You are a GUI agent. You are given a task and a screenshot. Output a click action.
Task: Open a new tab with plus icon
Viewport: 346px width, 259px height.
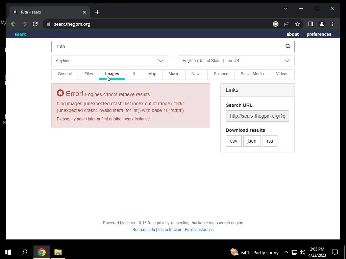click(x=97, y=12)
